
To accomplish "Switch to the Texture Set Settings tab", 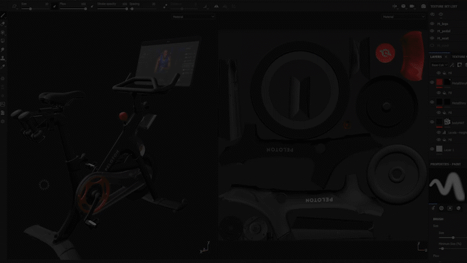I will click(x=459, y=57).
